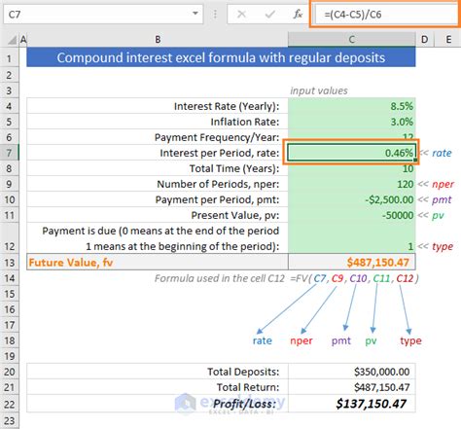Click the formula bar showing =(C4-C5)/C6

click(385, 15)
